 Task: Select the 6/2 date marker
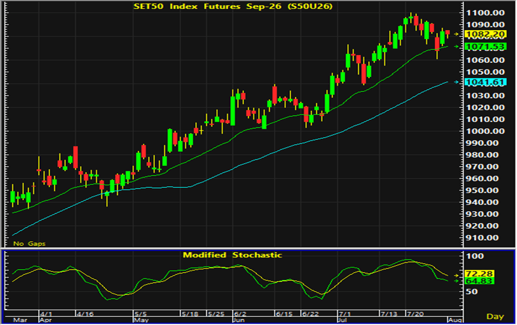click(240, 314)
